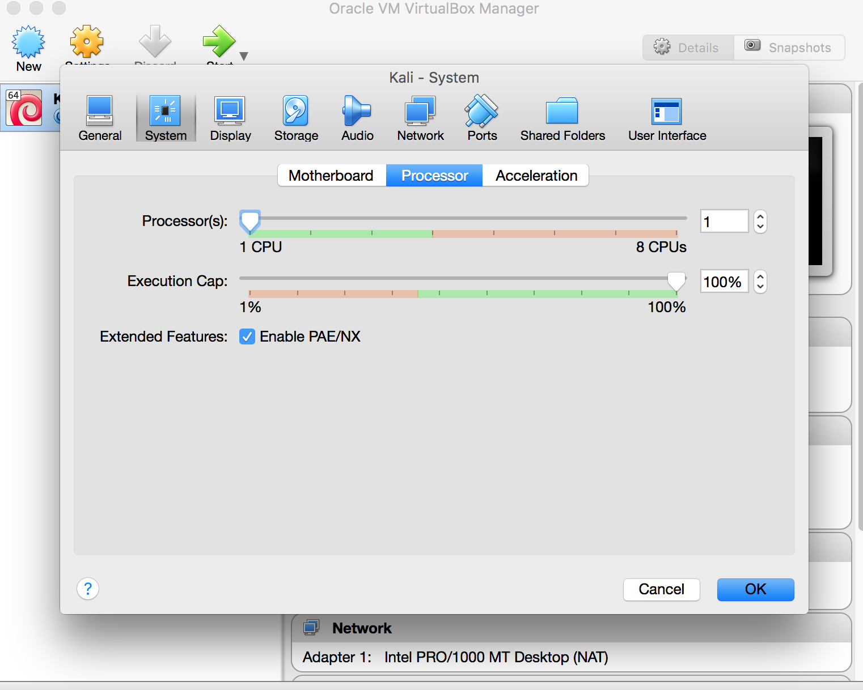
Task: Click the execution cap percentage field
Action: (x=725, y=281)
